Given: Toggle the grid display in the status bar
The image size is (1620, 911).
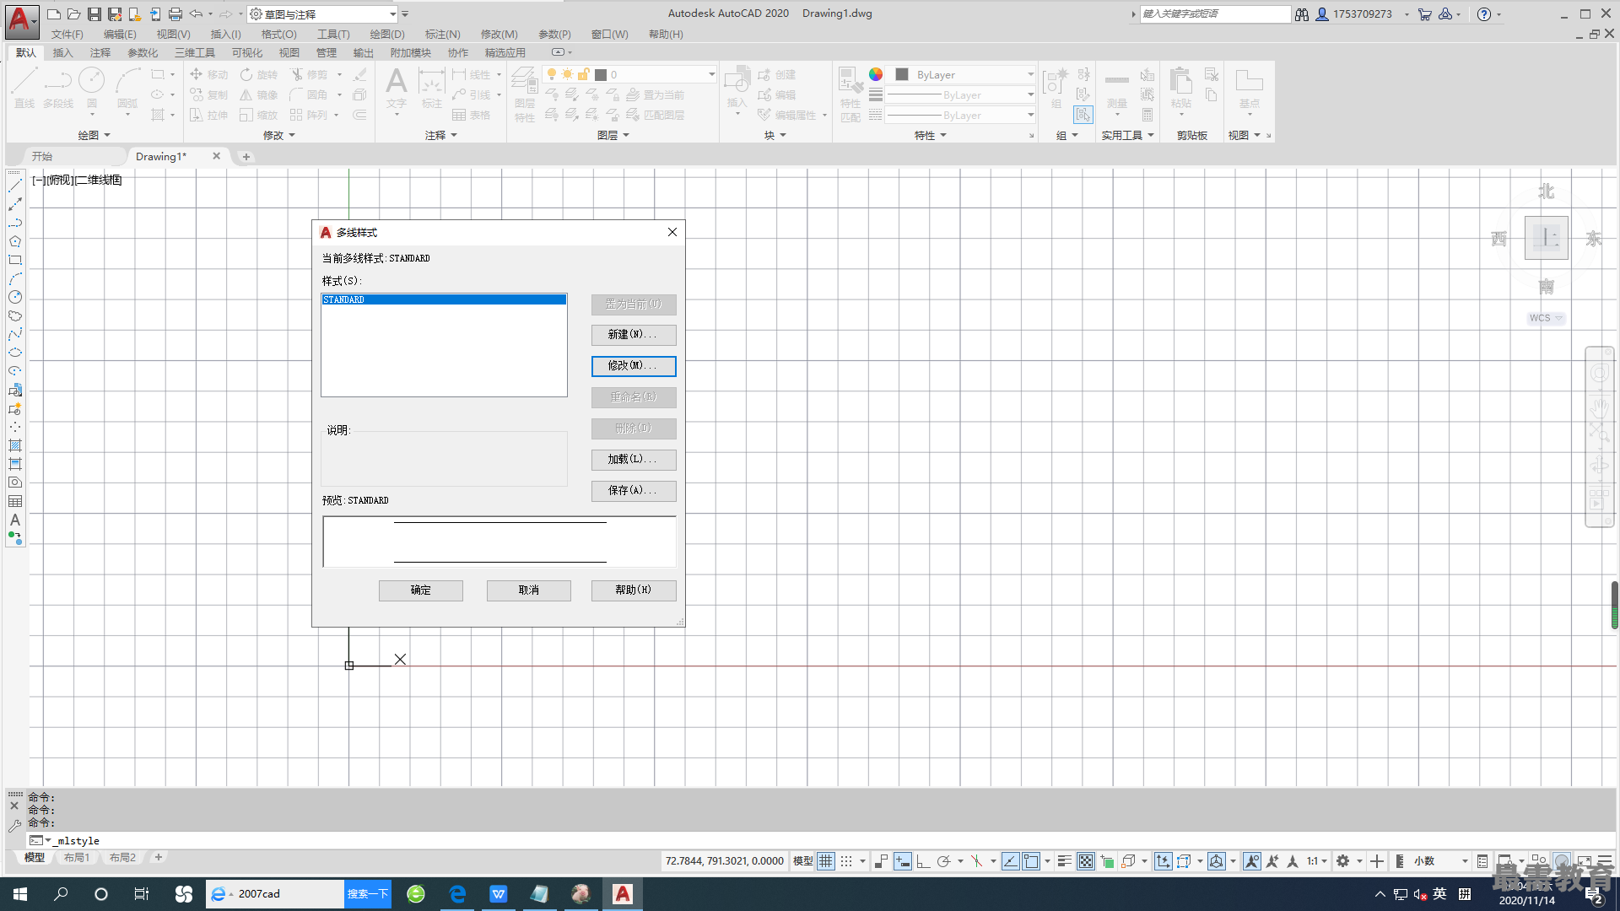Looking at the screenshot, I should (x=825, y=861).
